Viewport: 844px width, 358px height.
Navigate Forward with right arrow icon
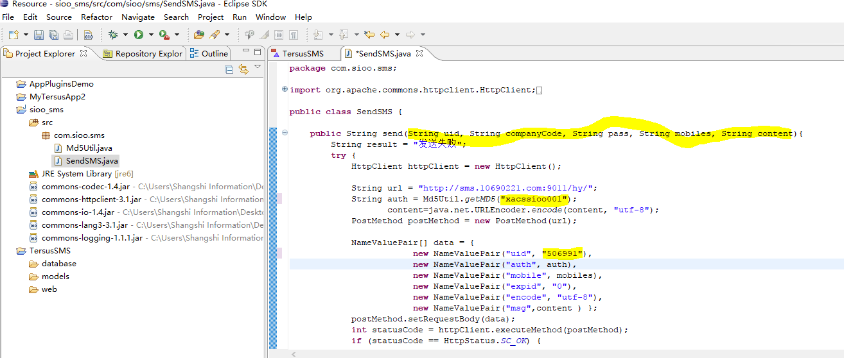[410, 35]
